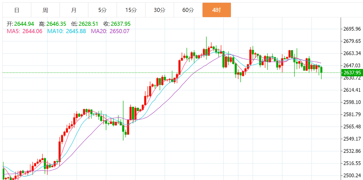363x180 pixels.
Task: Click the 2598.10 price axis label
Action: click(352, 102)
